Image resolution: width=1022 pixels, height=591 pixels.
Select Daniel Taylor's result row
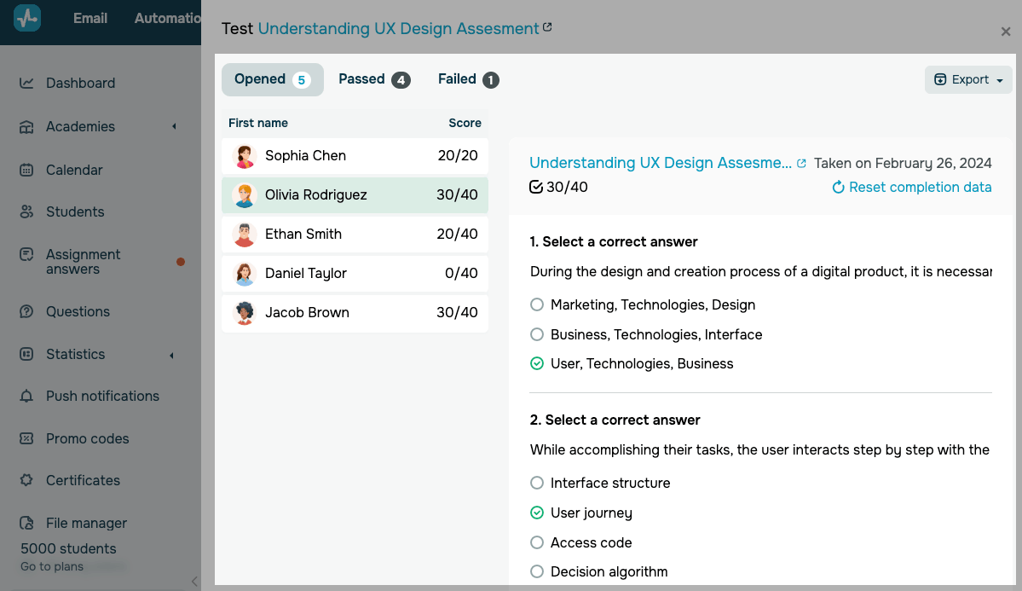(355, 274)
